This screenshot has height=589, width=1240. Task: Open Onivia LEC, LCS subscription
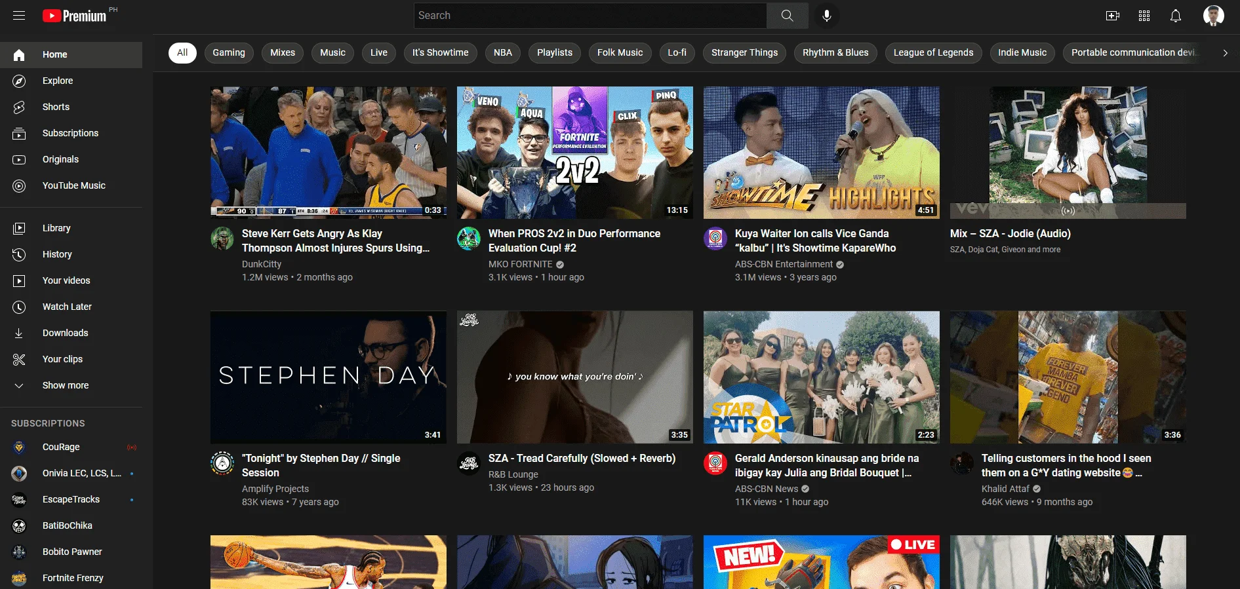pos(71,474)
